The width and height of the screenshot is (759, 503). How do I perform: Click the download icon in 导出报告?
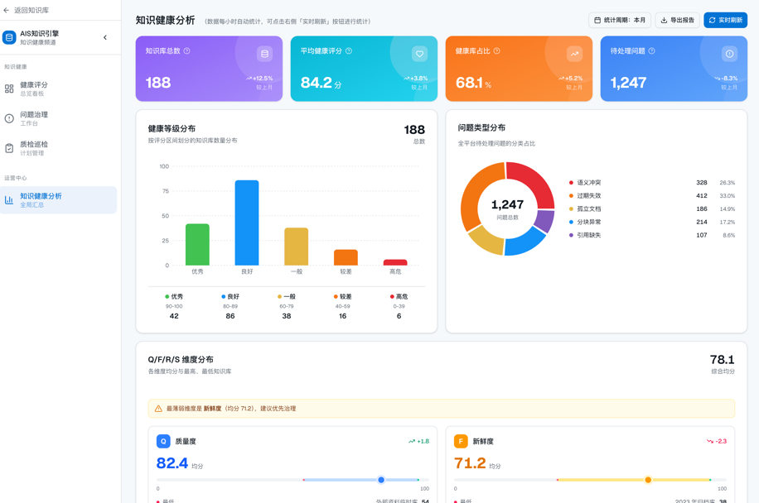[664, 20]
